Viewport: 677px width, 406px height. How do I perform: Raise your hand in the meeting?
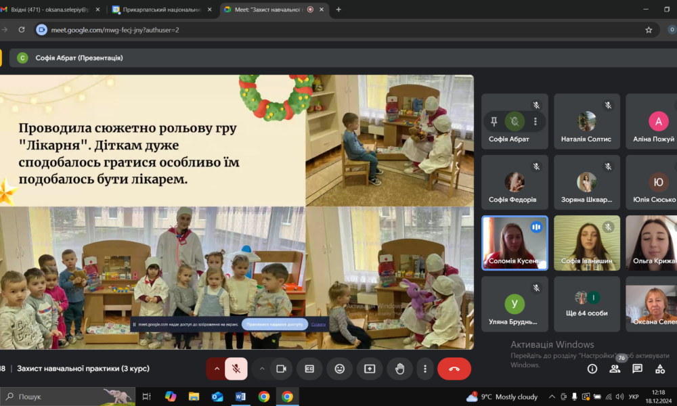pos(399,369)
